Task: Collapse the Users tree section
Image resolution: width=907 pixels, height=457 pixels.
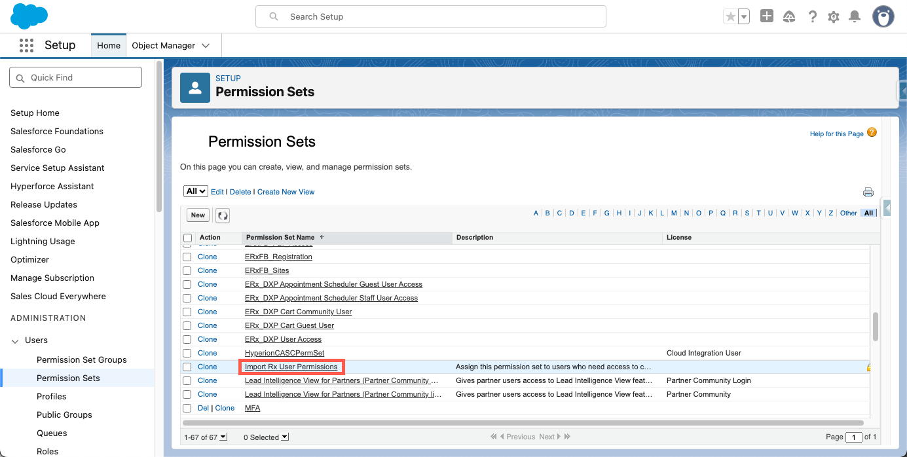Action: click(x=15, y=340)
